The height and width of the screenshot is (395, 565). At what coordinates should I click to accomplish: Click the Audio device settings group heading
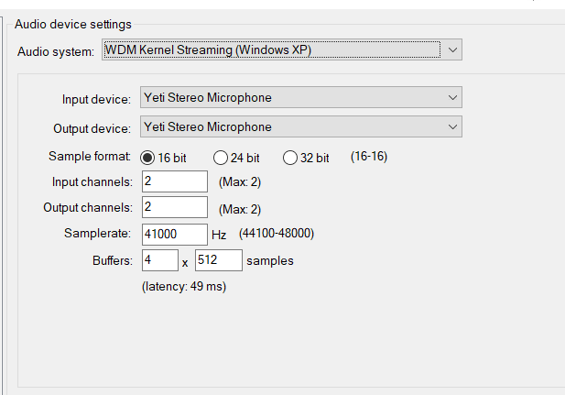coord(73,24)
